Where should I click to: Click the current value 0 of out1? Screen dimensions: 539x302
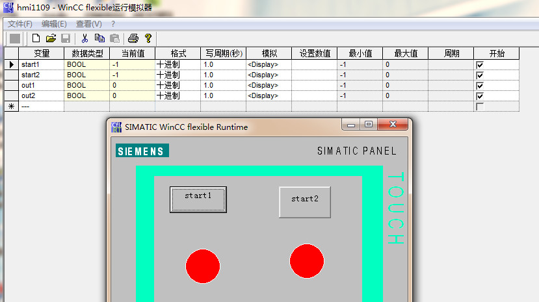click(x=133, y=85)
